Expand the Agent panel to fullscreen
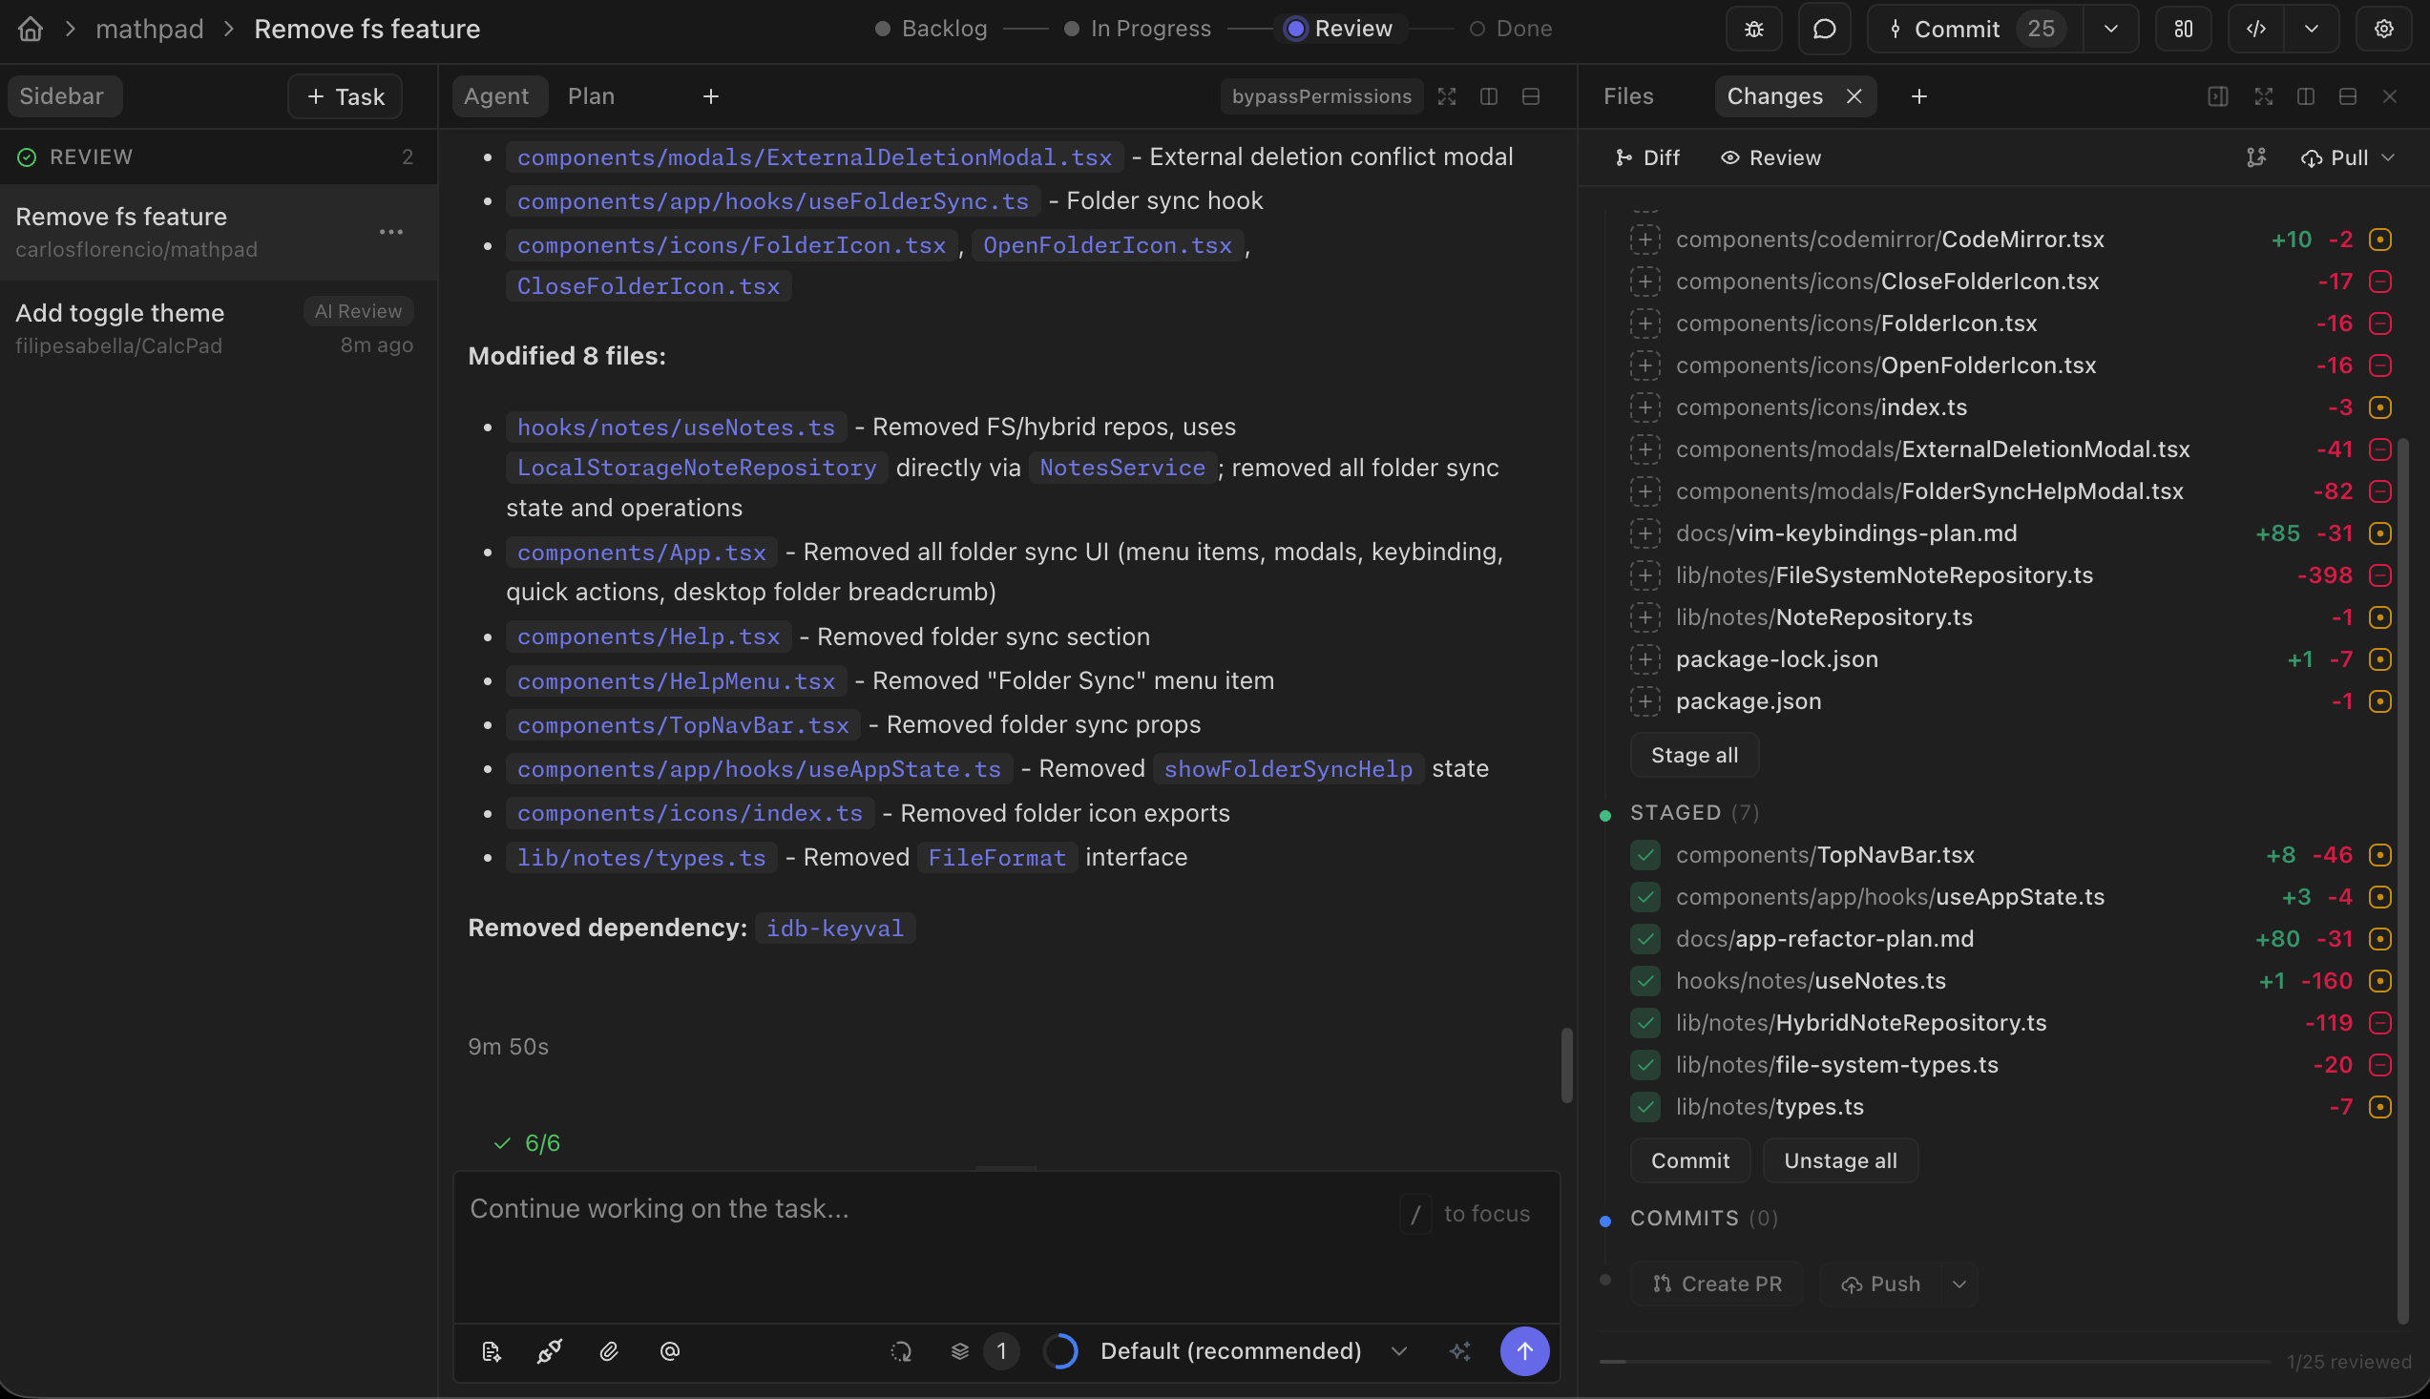Screen dimensions: 2430x1399 click(1446, 96)
